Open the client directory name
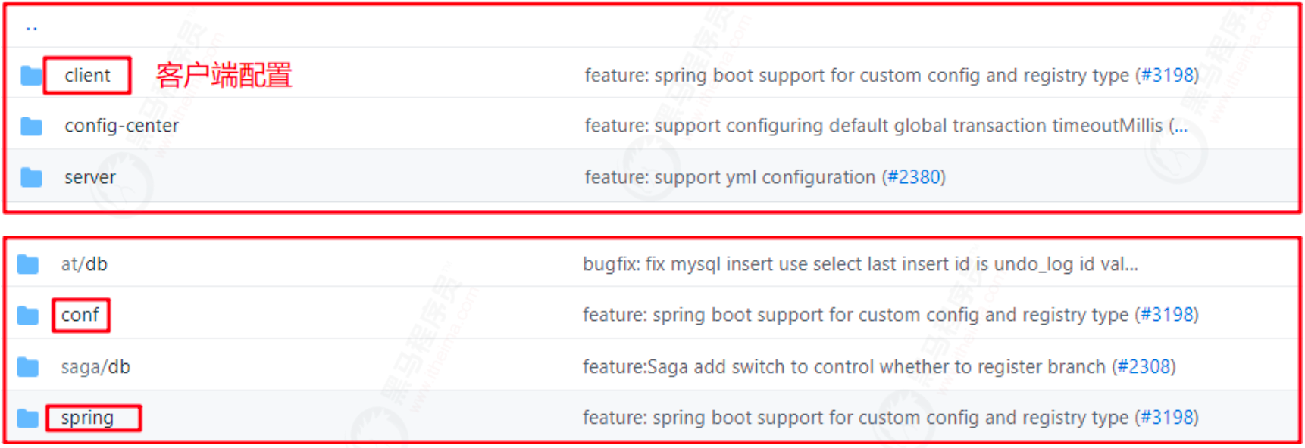Screen dimensions: 1305x448 (87, 76)
